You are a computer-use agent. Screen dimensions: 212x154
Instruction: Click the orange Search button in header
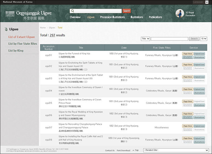(x=127, y=11)
